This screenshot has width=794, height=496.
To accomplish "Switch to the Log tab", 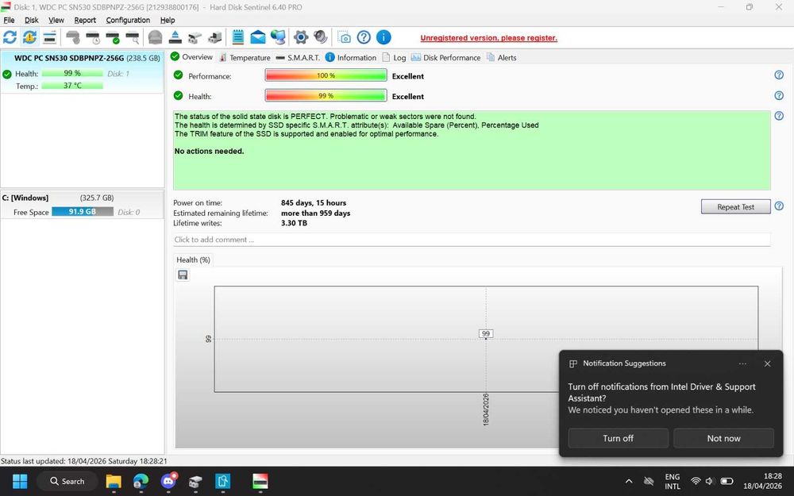I will point(394,58).
